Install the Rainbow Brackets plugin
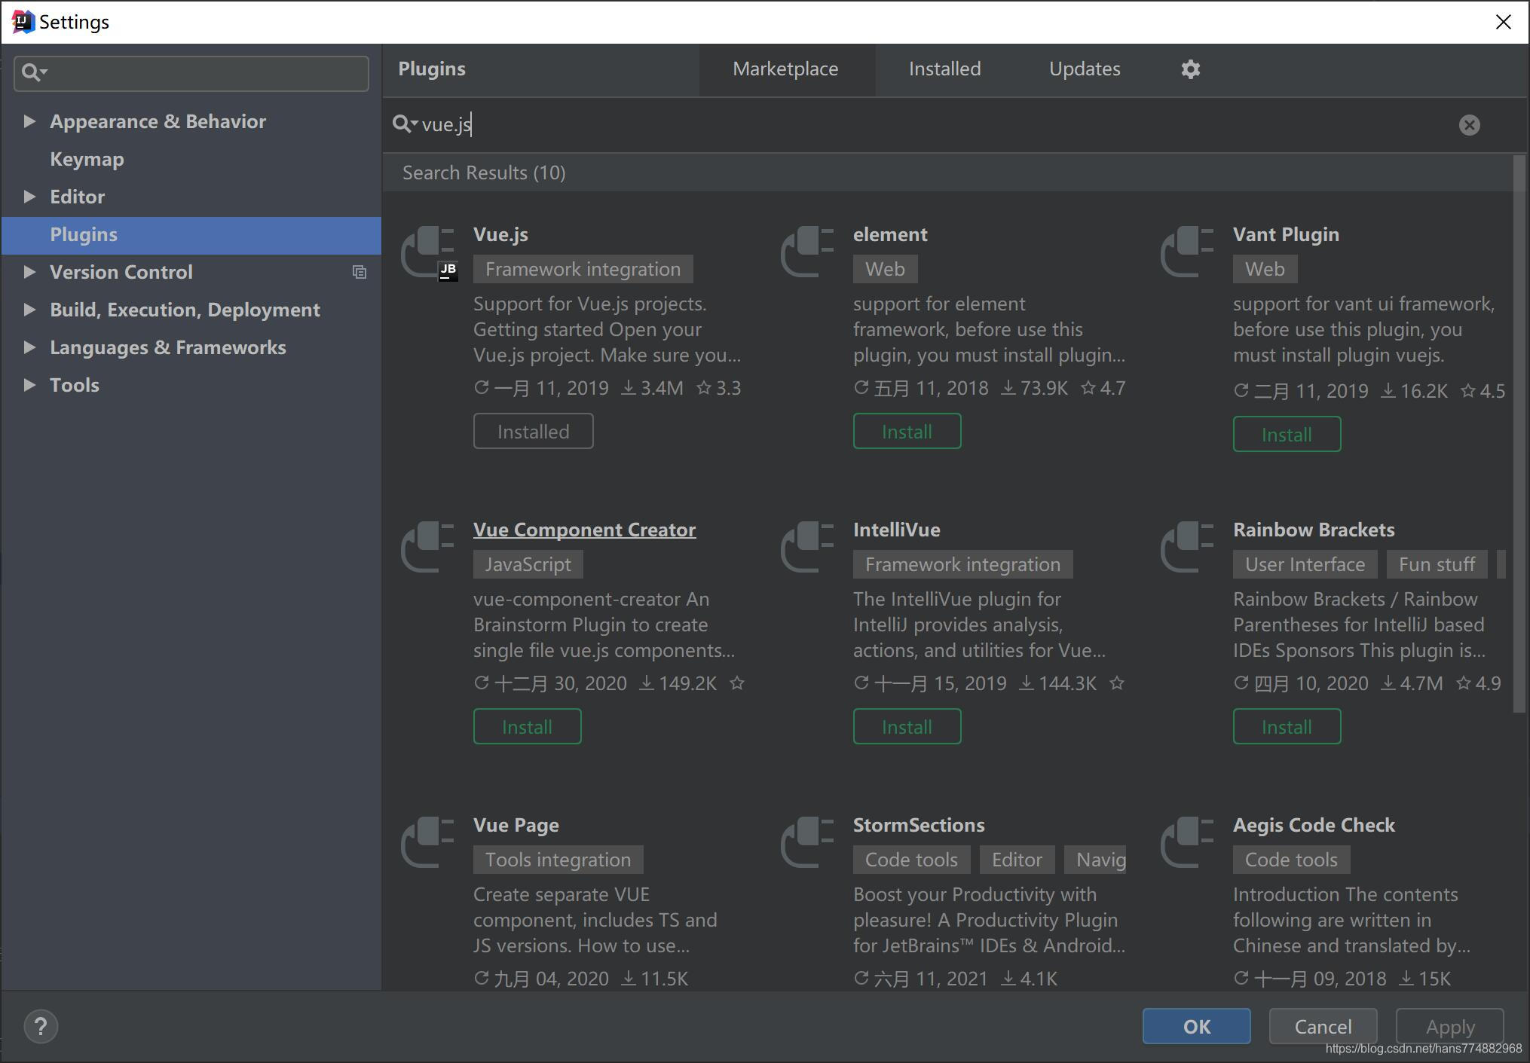 coord(1287,726)
